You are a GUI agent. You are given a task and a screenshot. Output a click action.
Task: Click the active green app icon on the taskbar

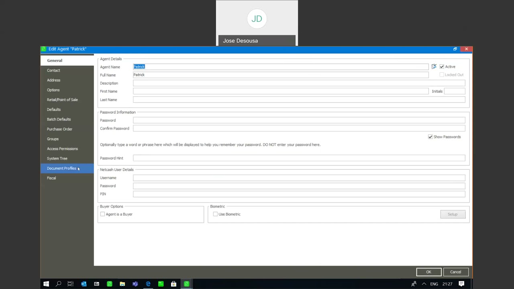click(x=186, y=284)
